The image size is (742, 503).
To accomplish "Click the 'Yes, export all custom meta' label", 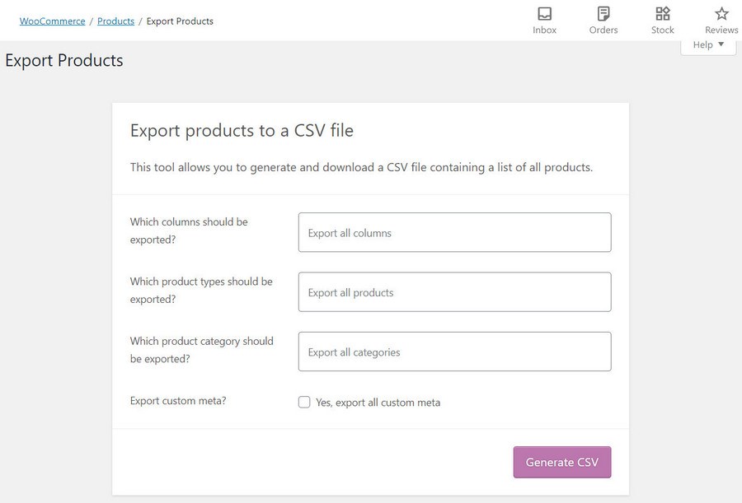I will coord(378,403).
